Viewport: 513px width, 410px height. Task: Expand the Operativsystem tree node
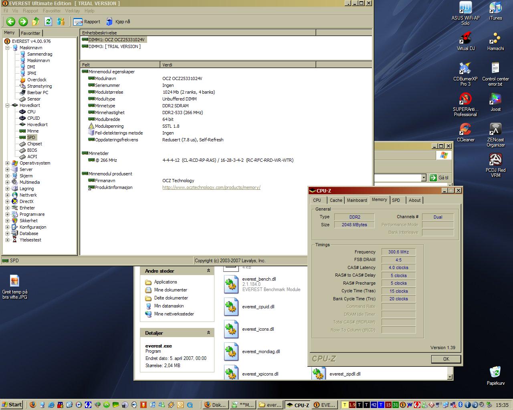(8, 163)
